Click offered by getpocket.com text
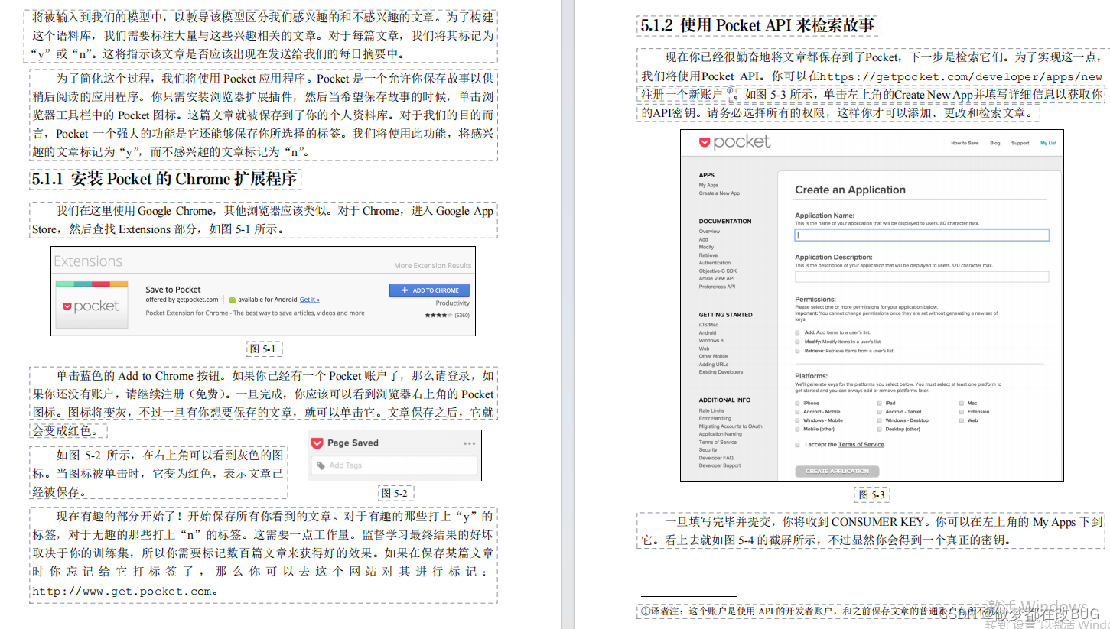Image resolution: width=1110 pixels, height=629 pixels. pos(182,300)
